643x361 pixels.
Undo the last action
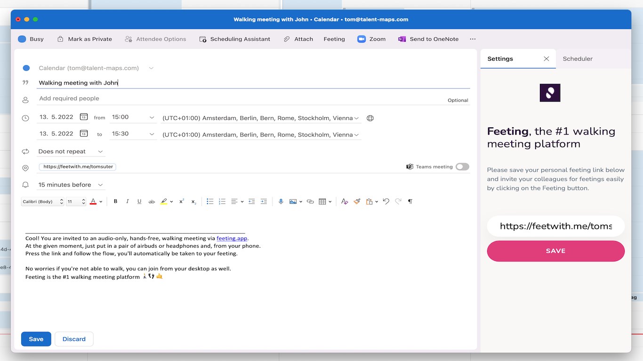point(386,202)
